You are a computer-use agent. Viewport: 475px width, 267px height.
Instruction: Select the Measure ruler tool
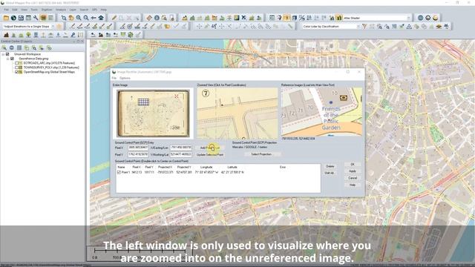coord(149,18)
